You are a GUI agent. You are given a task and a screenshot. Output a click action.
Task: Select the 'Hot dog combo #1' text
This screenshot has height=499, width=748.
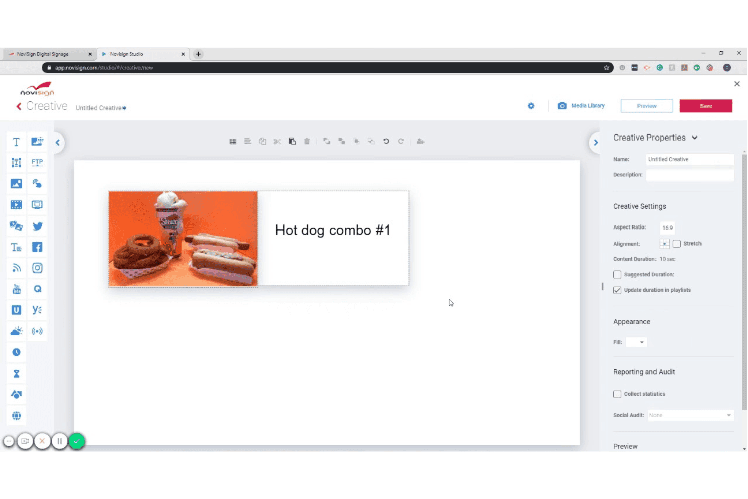(x=333, y=230)
